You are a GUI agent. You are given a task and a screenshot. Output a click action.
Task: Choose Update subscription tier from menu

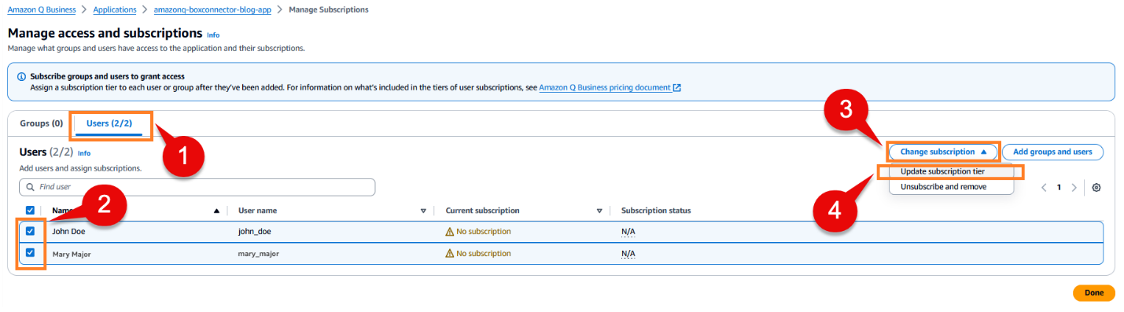pyautogui.click(x=942, y=171)
